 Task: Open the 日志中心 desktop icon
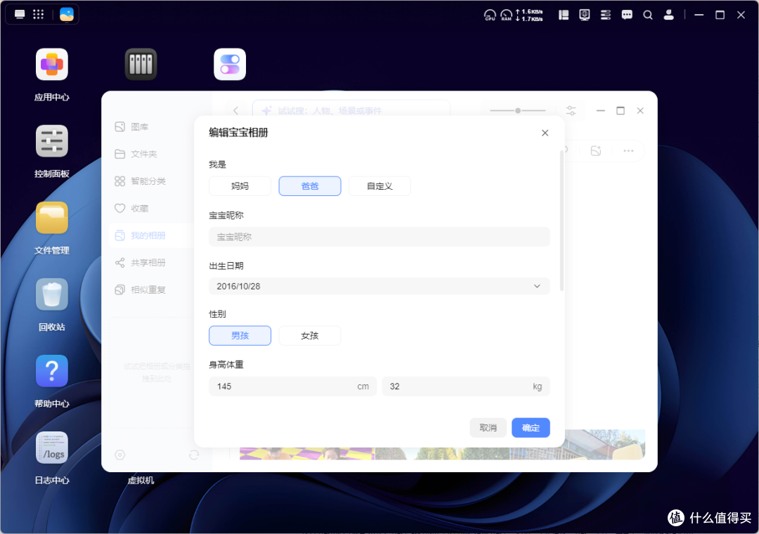pyautogui.click(x=52, y=448)
